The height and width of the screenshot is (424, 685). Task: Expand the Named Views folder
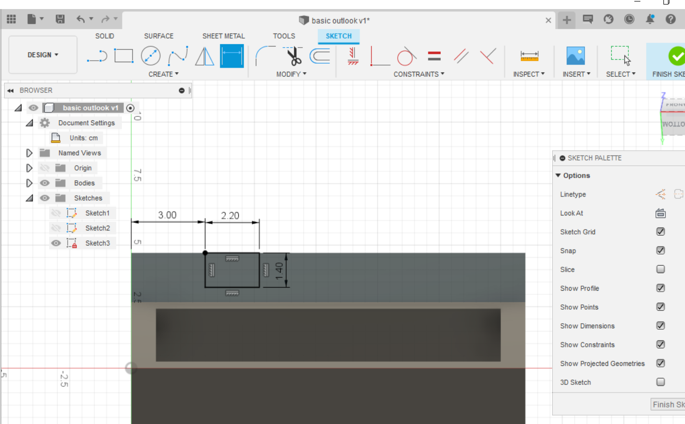pyautogui.click(x=29, y=152)
